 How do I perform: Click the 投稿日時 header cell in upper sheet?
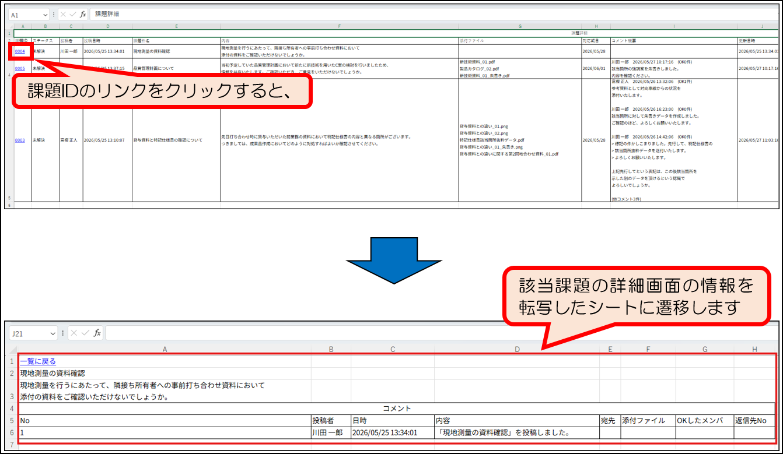107,41
